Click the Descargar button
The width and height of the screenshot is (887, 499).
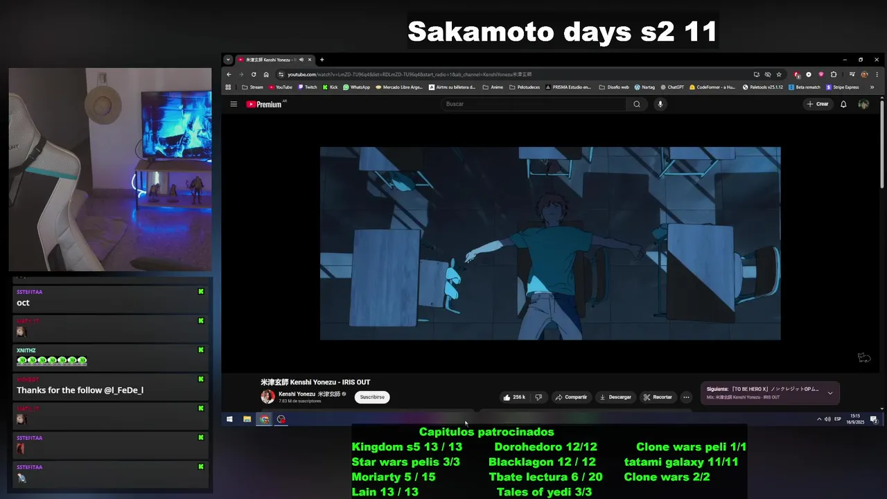(x=615, y=397)
